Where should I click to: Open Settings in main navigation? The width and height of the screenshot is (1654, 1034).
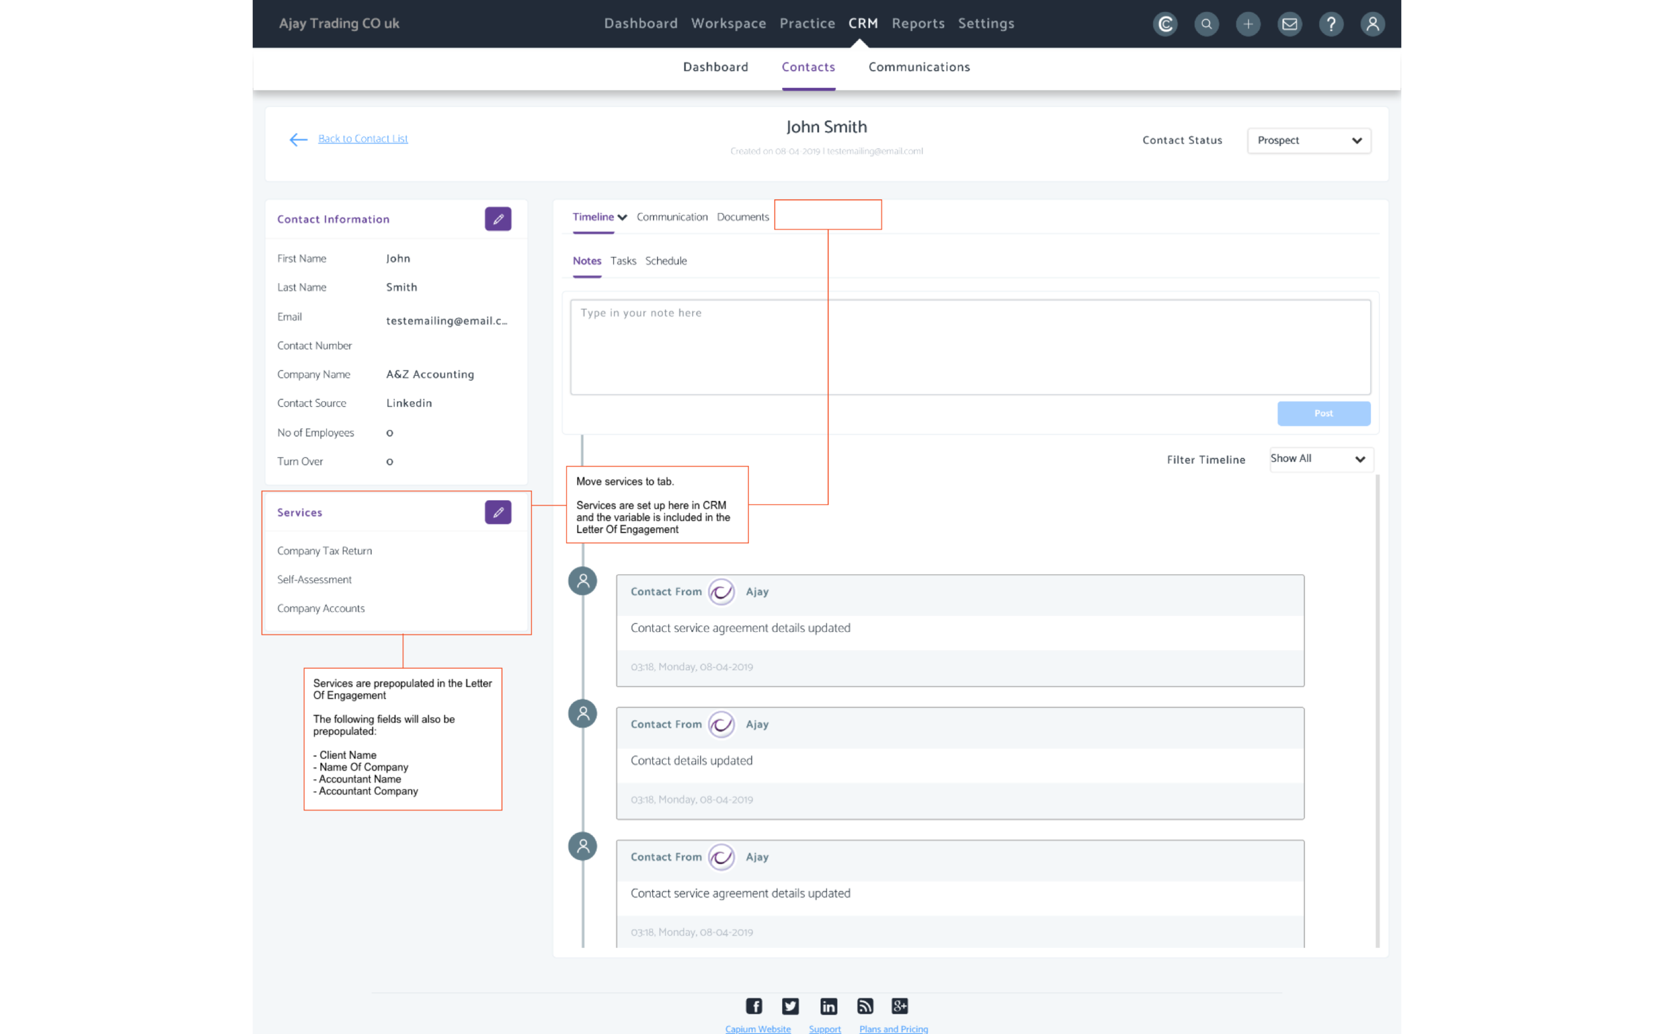tap(985, 23)
